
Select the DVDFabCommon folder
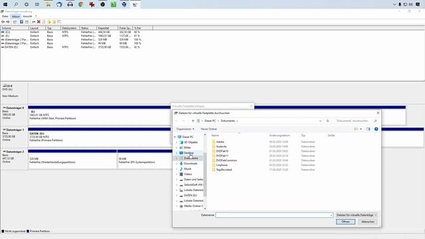[226, 160]
